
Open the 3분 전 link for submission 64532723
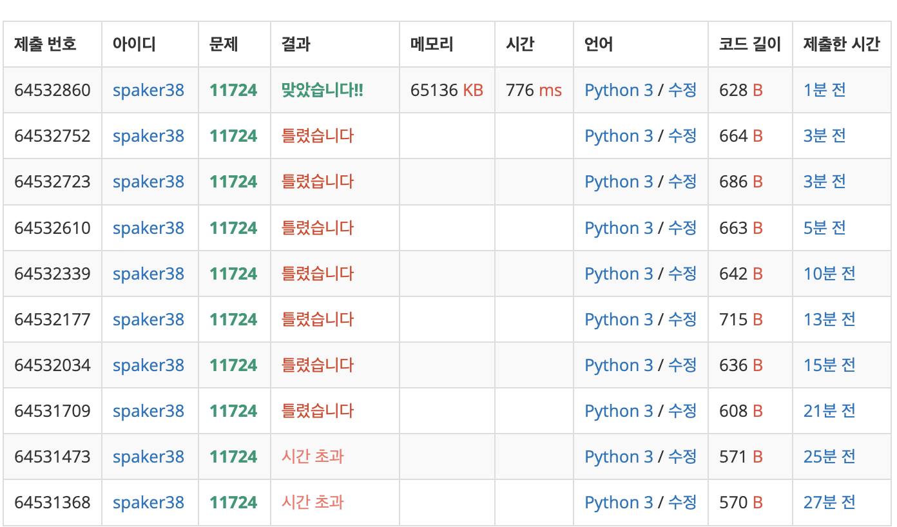pos(824,182)
